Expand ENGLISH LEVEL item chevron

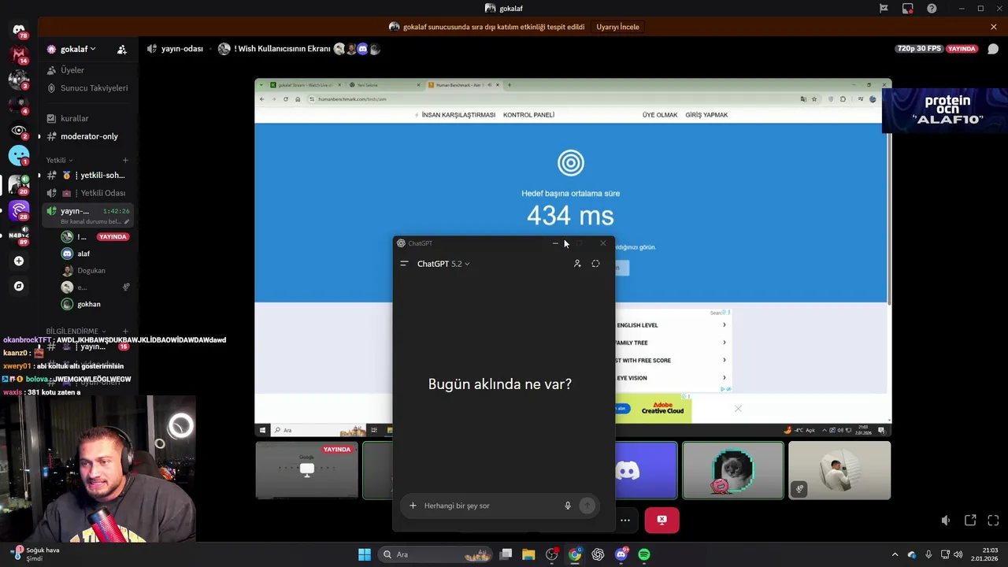[x=724, y=325]
